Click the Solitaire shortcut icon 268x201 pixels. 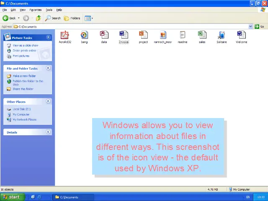[x=222, y=35]
